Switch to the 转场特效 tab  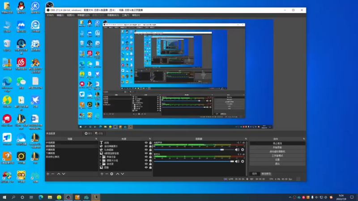266,174
